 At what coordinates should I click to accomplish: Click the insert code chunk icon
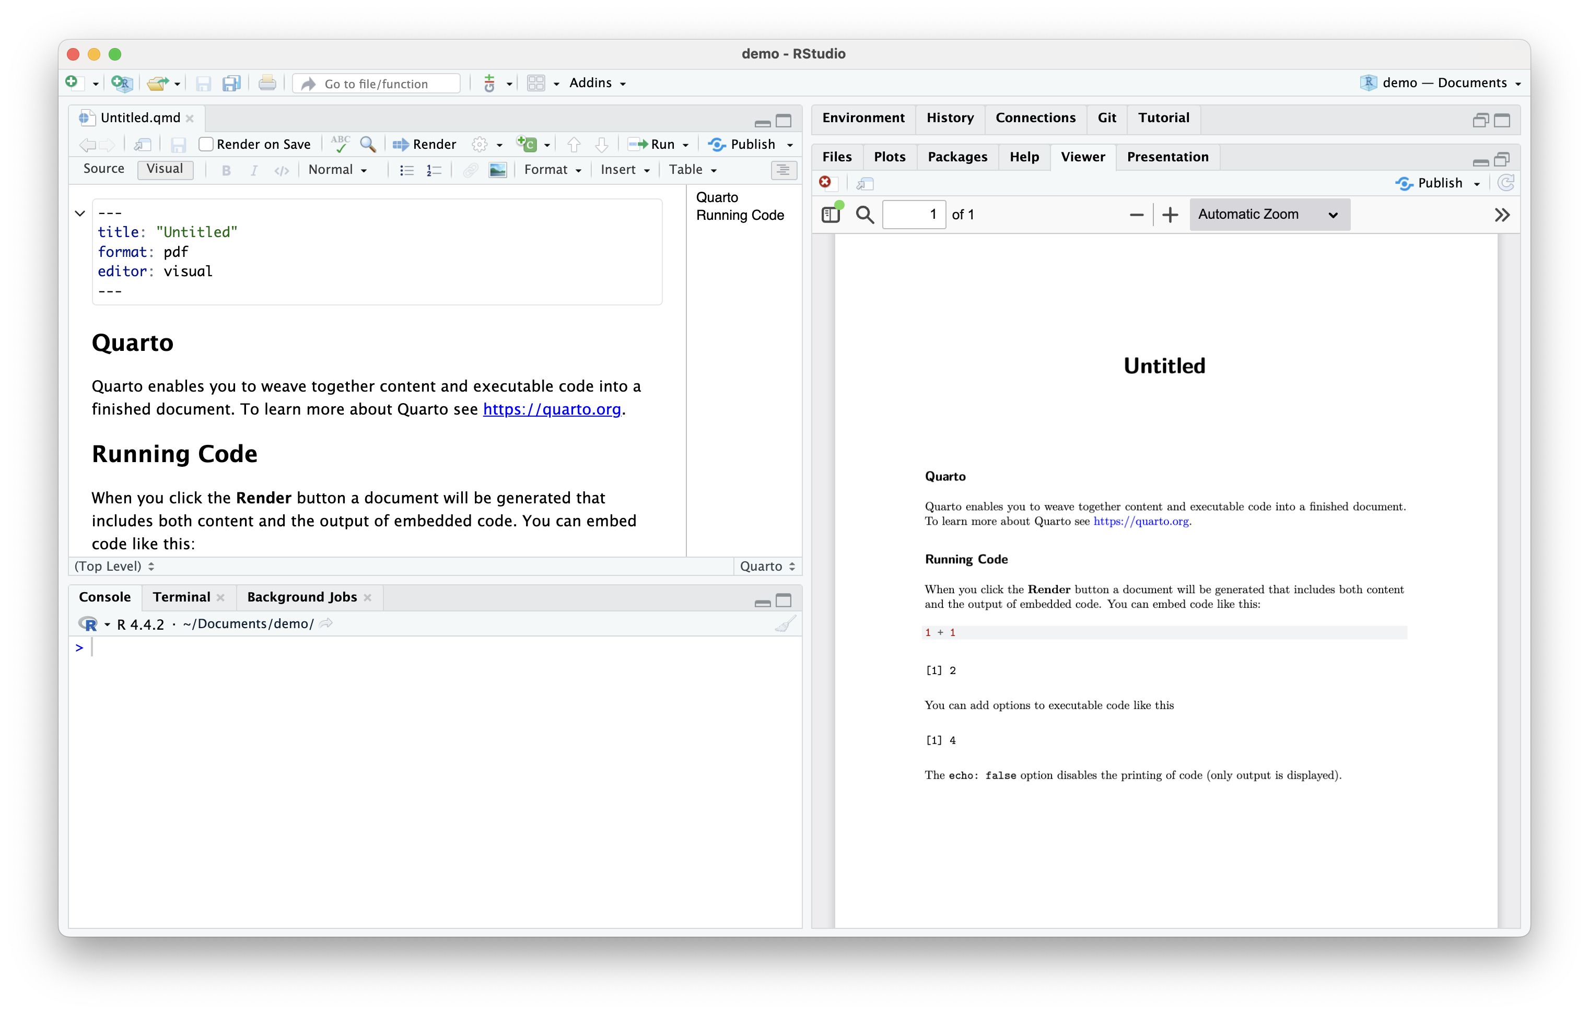(x=527, y=144)
